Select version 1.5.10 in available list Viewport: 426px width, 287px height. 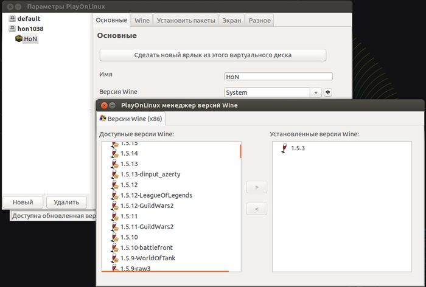click(129, 237)
